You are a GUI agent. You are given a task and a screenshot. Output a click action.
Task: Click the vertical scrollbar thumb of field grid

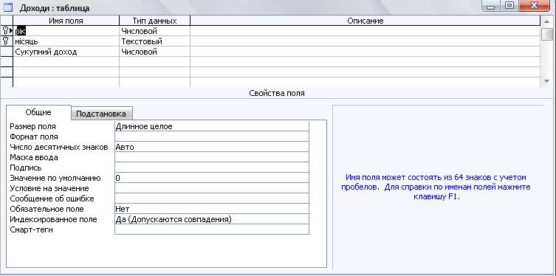[x=547, y=34]
